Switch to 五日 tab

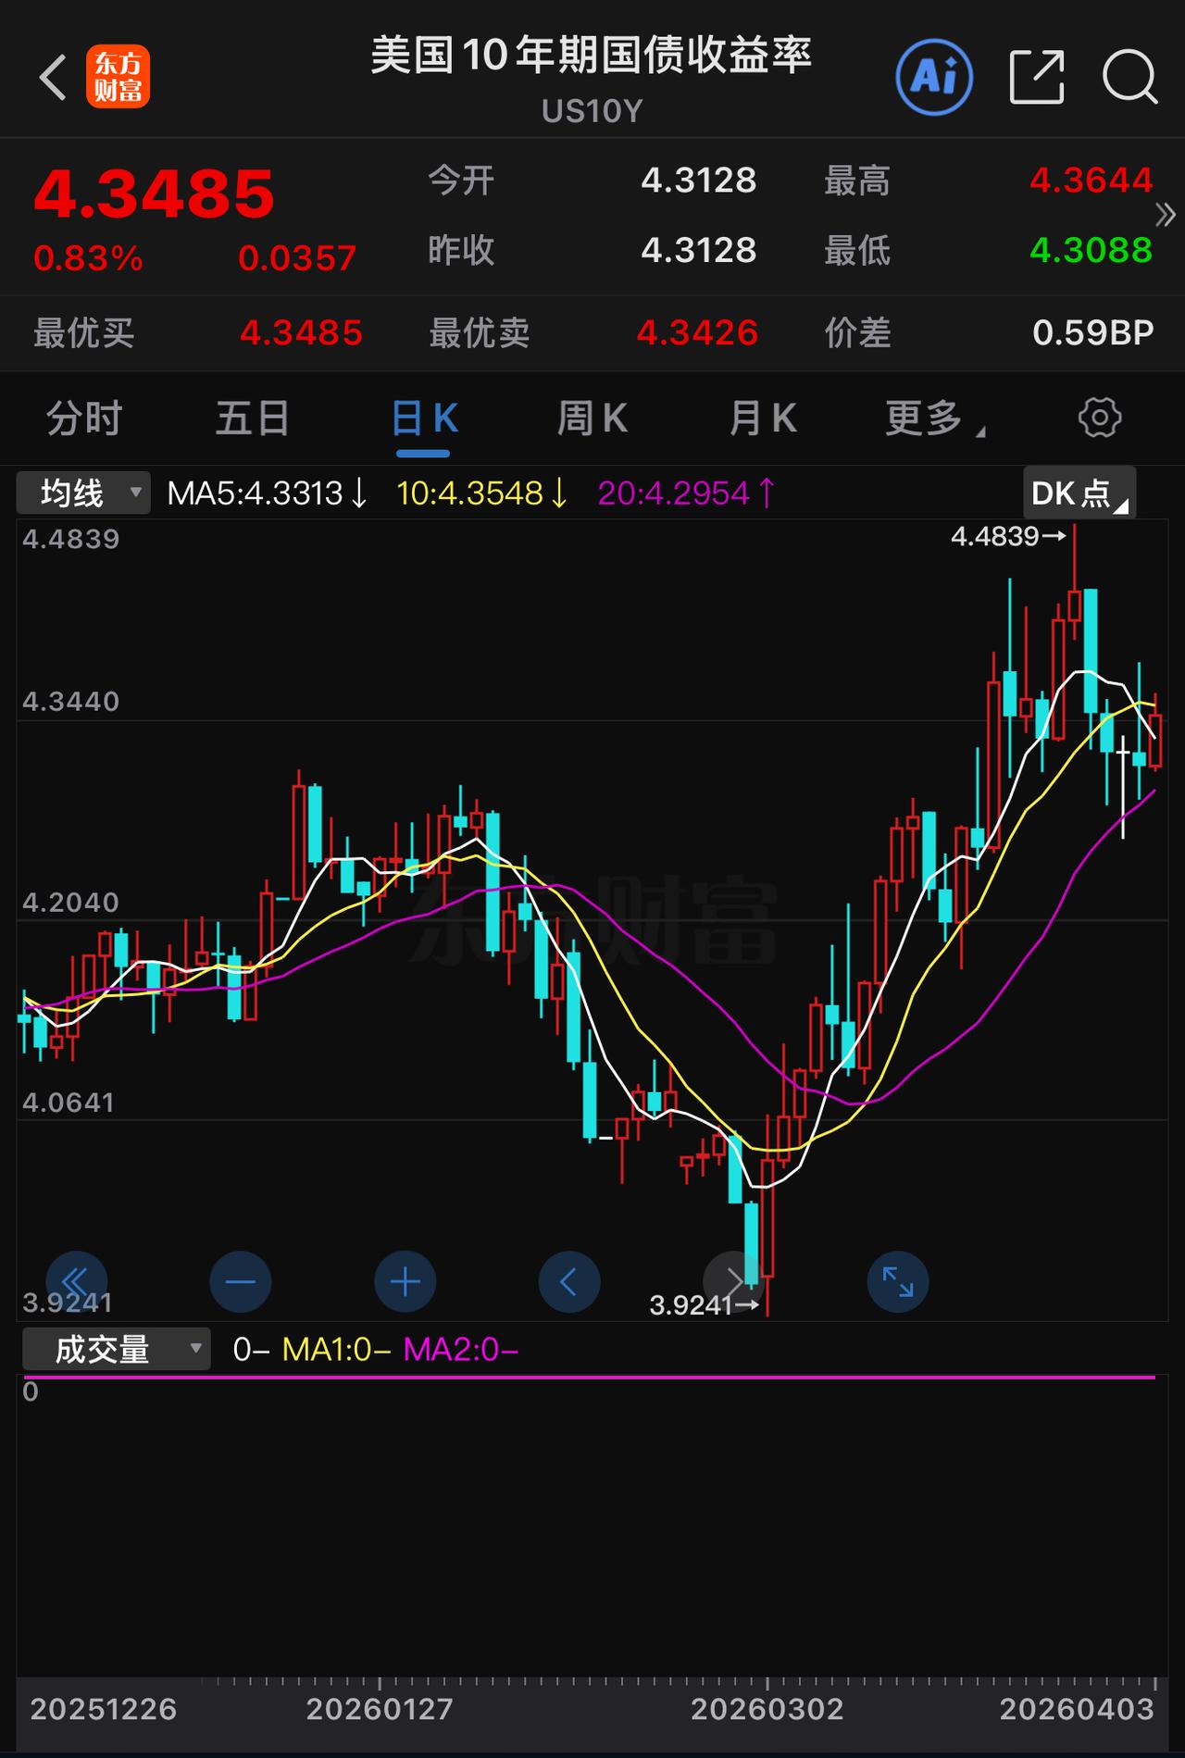click(252, 418)
